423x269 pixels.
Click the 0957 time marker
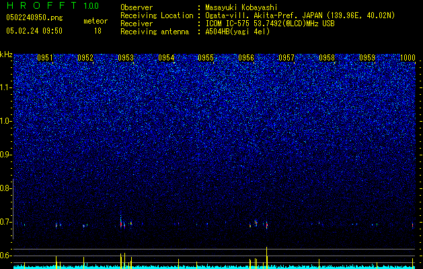(x=286, y=58)
